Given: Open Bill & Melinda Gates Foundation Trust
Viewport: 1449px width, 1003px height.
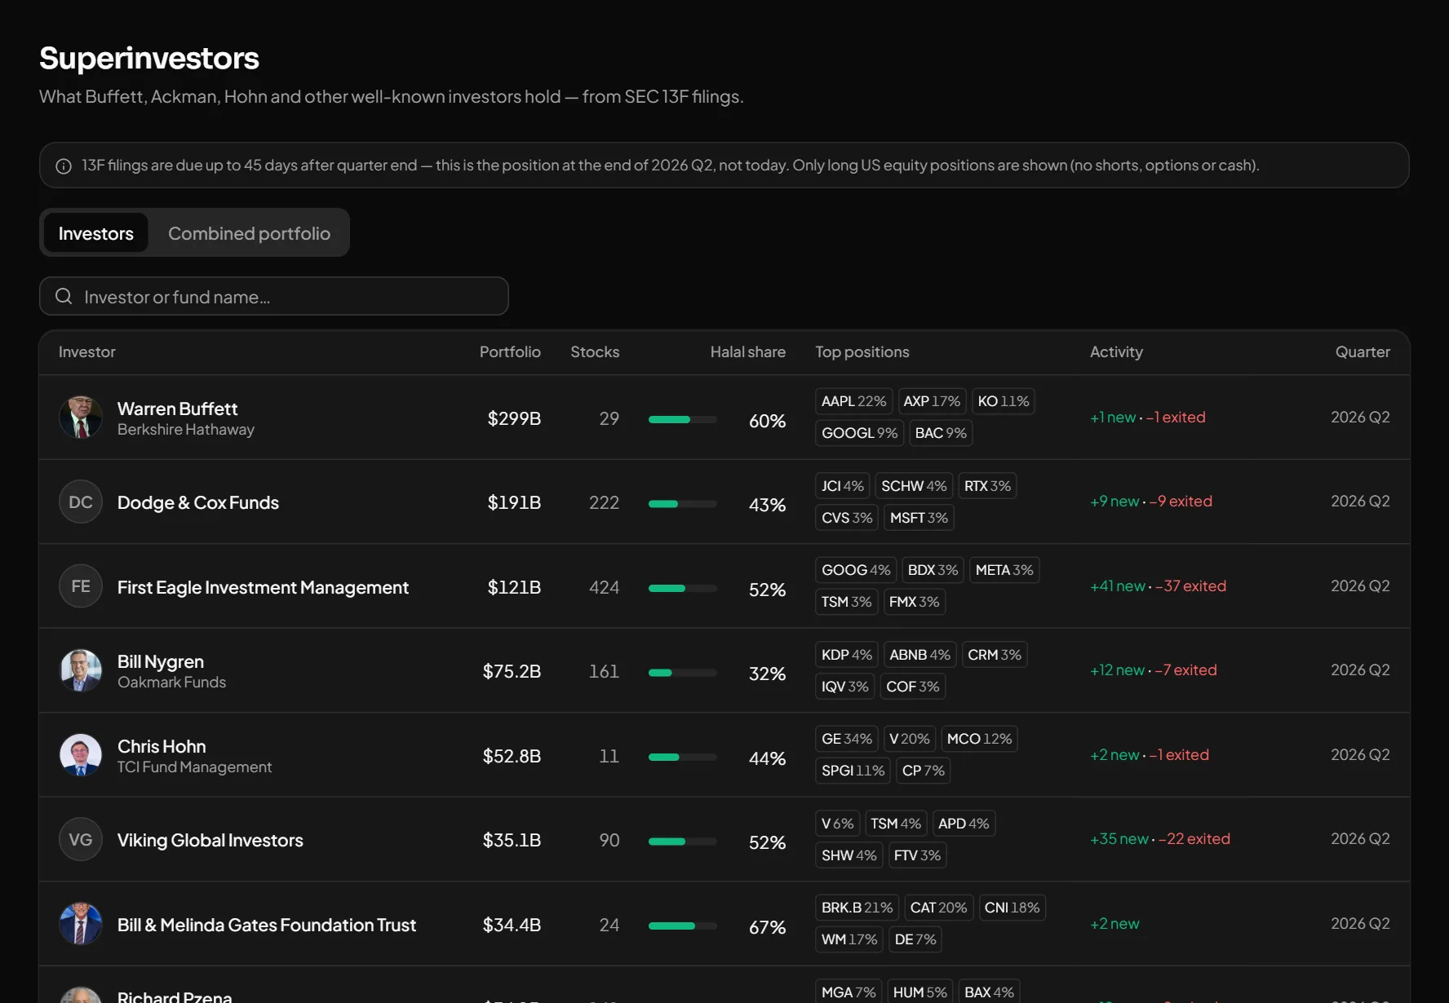Looking at the screenshot, I should tap(267, 926).
